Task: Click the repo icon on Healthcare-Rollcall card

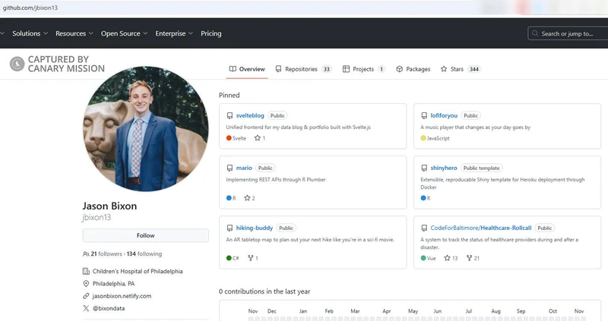Action: pyautogui.click(x=424, y=228)
